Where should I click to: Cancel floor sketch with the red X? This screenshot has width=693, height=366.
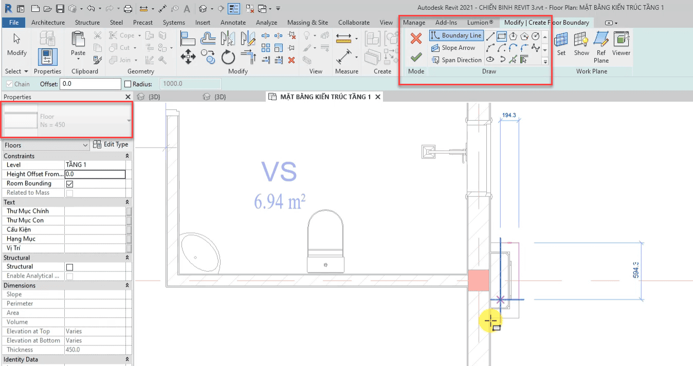[416, 38]
